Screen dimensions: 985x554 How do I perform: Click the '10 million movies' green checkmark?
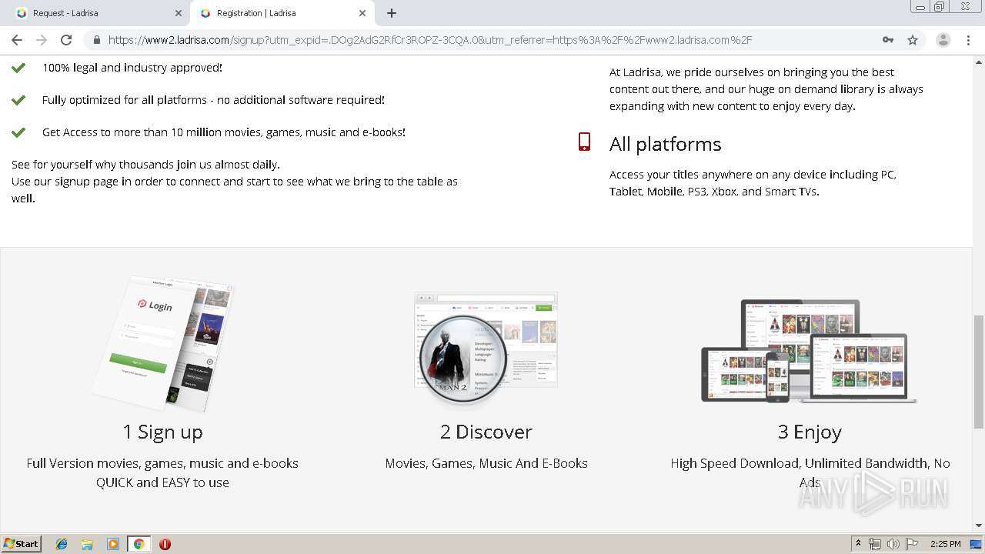click(x=18, y=132)
